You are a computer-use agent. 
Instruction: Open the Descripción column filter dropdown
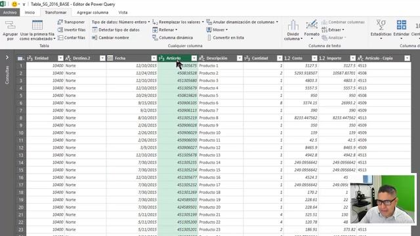(x=240, y=58)
